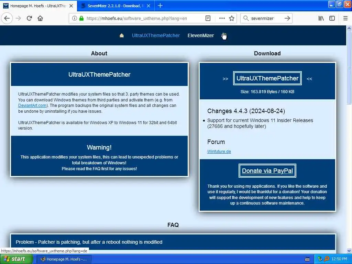The image size is (352, 264).
Task: Click the vertical scrollbar thumb
Action: [349, 68]
